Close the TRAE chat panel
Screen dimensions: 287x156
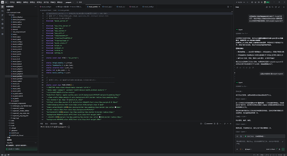[x=284, y=7]
